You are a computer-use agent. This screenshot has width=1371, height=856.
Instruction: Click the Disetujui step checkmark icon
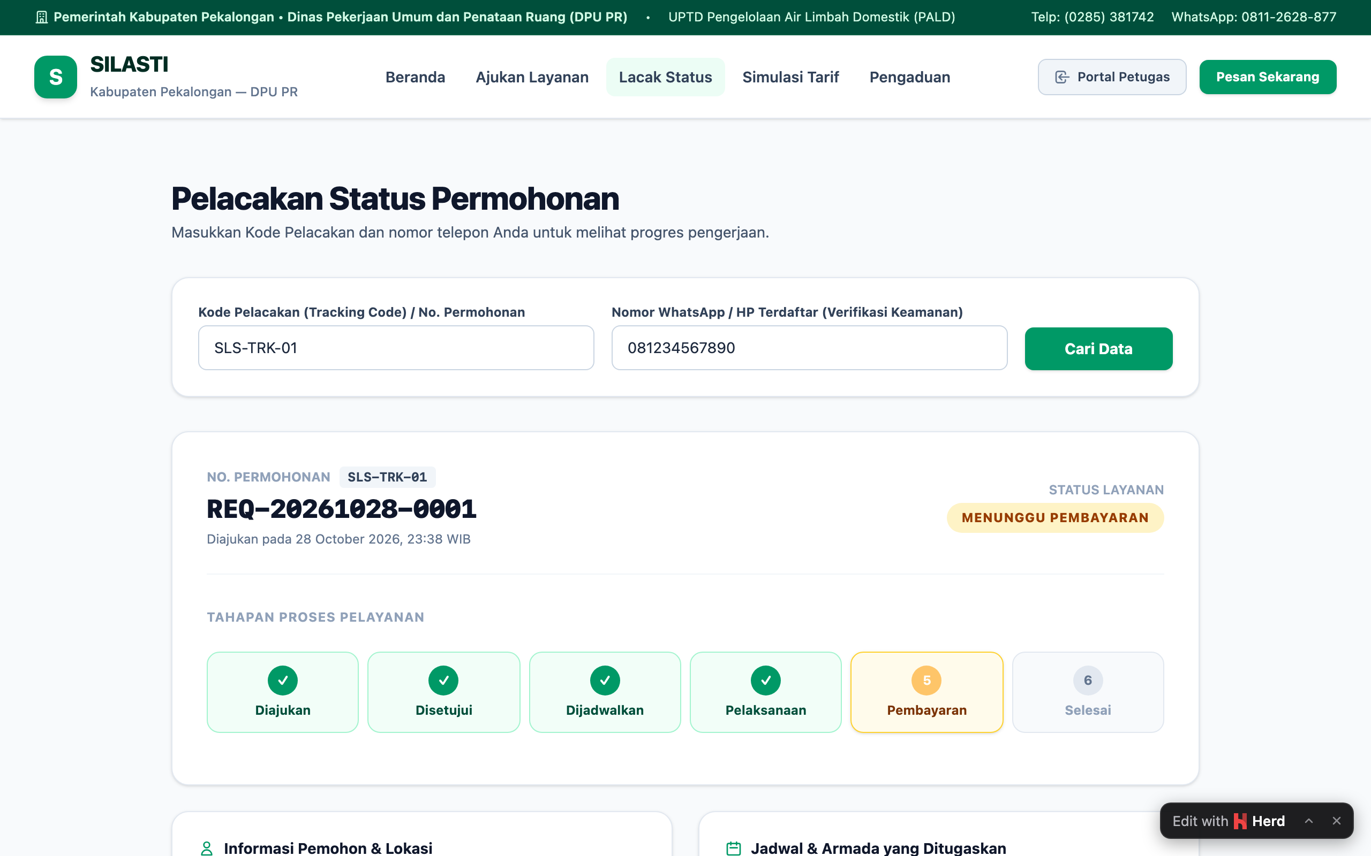[x=443, y=680]
